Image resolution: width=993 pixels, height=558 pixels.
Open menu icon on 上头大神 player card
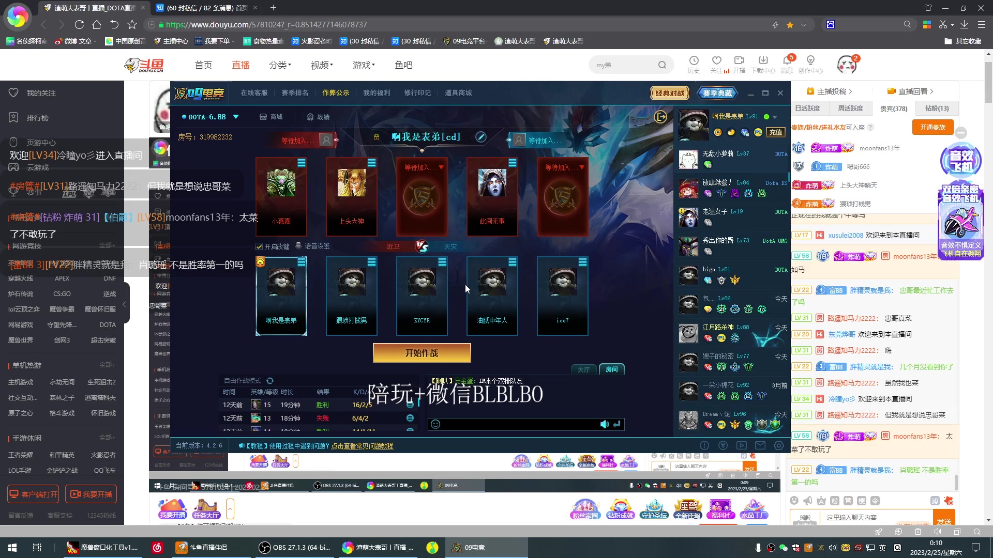pyautogui.click(x=372, y=163)
